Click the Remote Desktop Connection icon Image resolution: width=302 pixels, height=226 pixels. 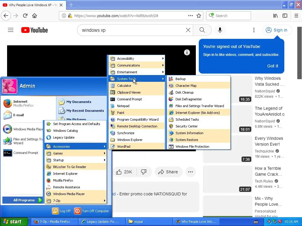(x=113, y=126)
